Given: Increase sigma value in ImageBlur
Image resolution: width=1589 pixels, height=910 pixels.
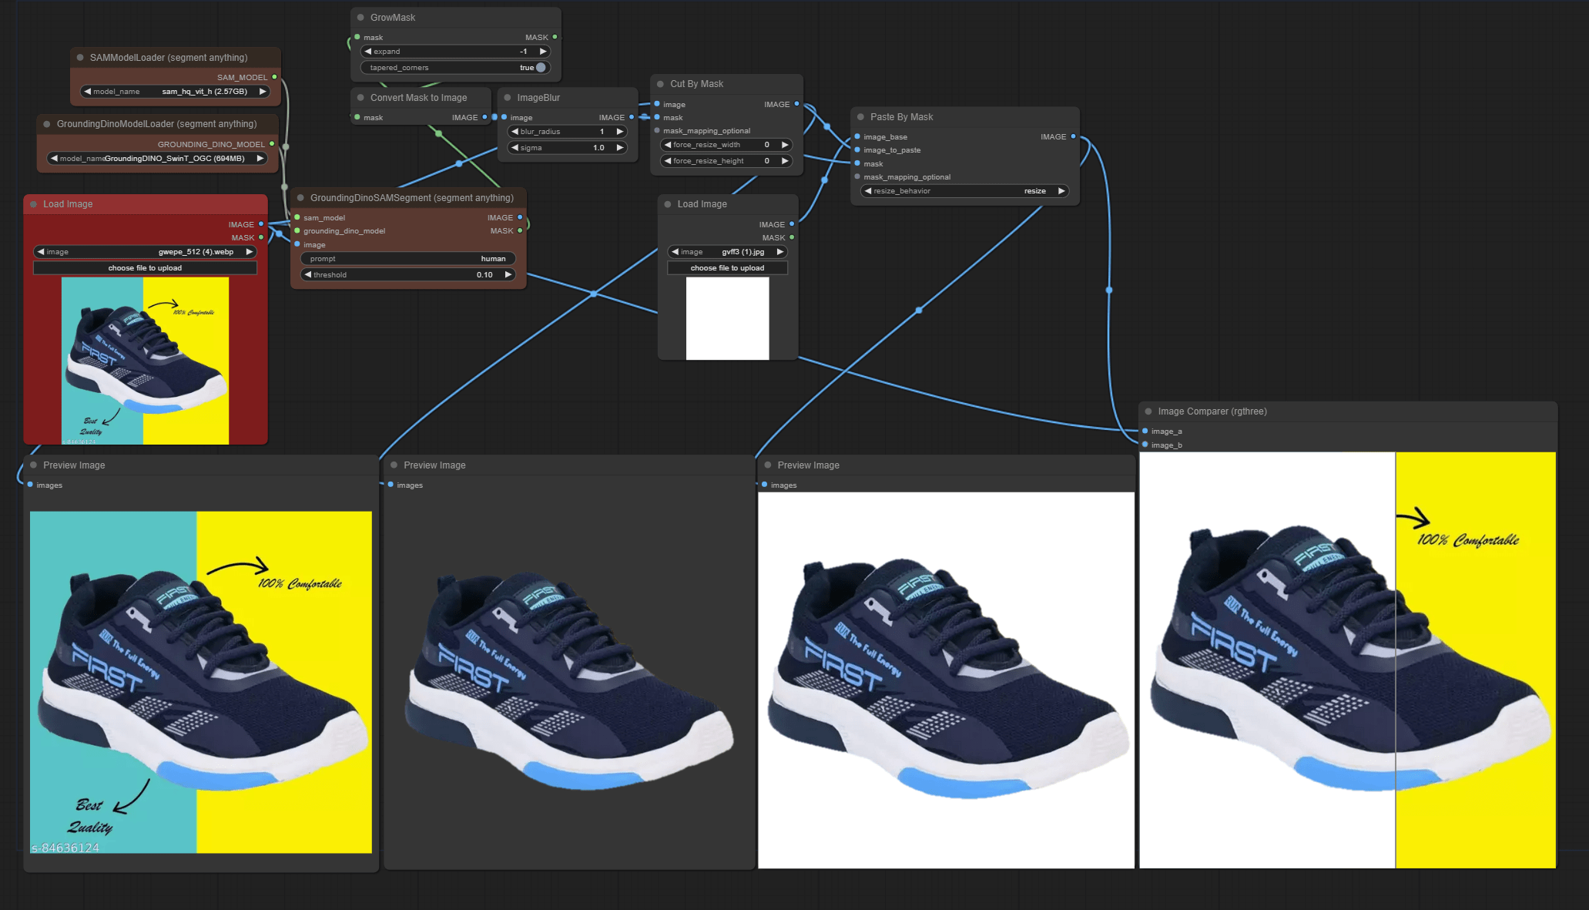Looking at the screenshot, I should coord(620,148).
